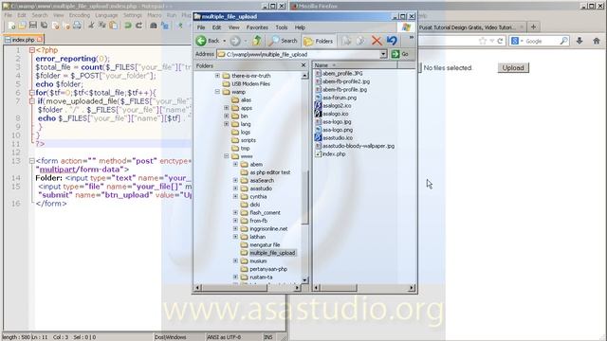Viewport: 607px width, 341px height.
Task: Click Save All icon in Notepad++
Action: (x=45, y=26)
